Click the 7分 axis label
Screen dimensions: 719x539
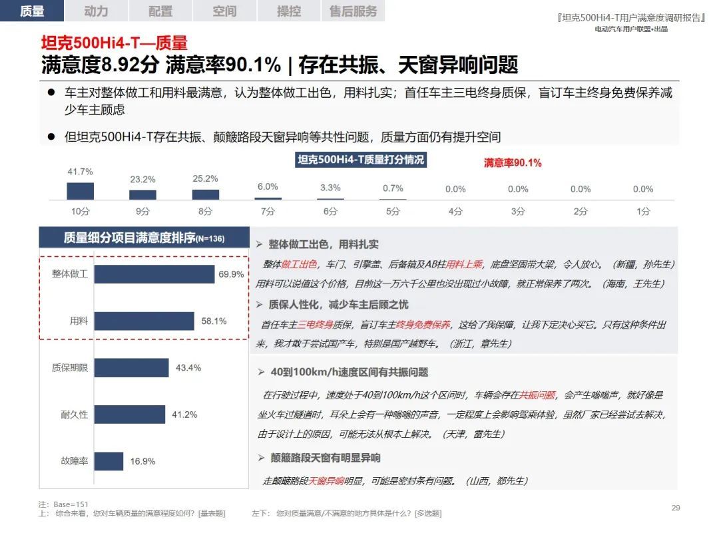[x=268, y=212]
